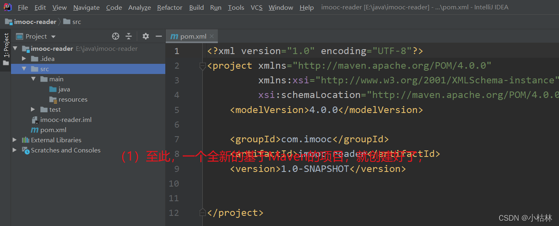Select the src folder row
The width and height of the screenshot is (559, 226).
point(88,69)
